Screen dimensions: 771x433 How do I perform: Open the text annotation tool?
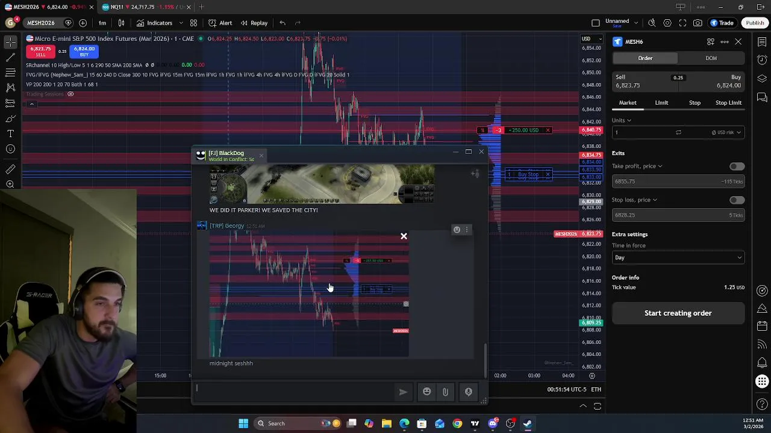(10, 134)
